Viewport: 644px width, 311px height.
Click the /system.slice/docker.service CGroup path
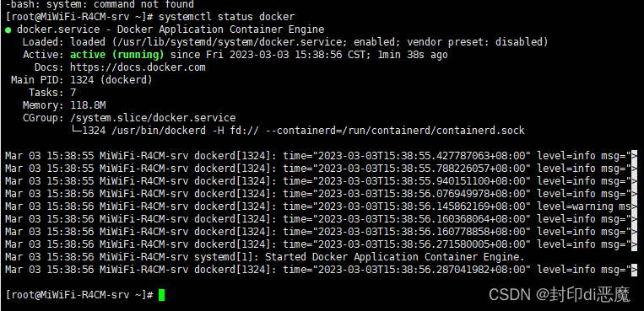153,118
